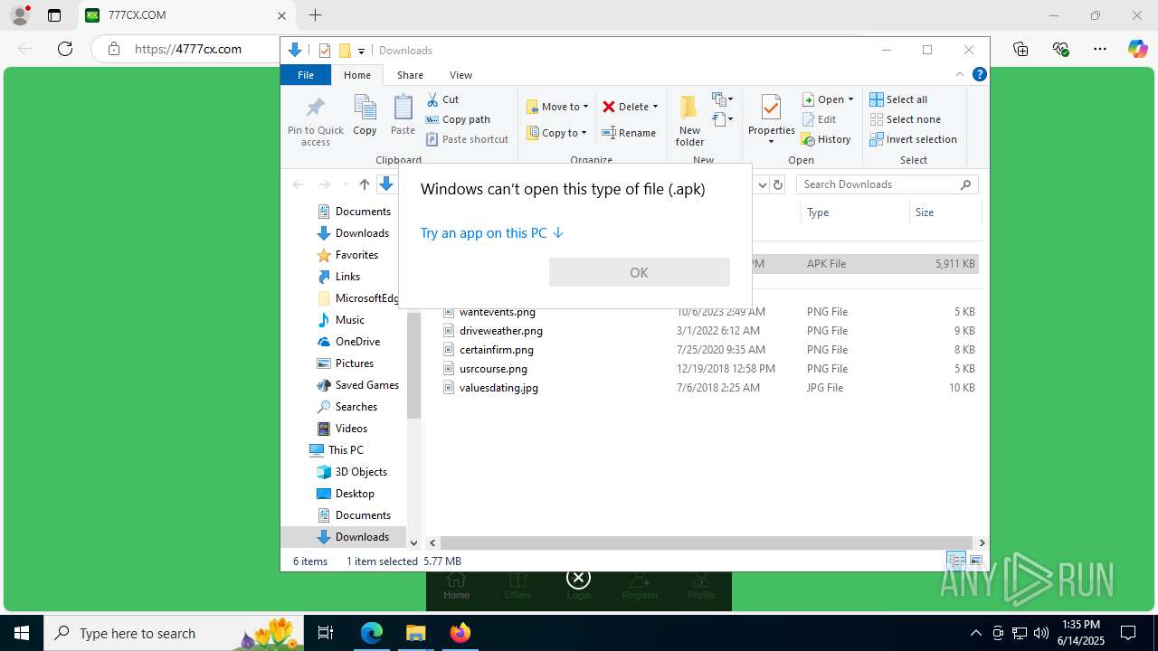Switch to Details view icon in status bar
This screenshot has height=651, width=1158.
click(956, 561)
